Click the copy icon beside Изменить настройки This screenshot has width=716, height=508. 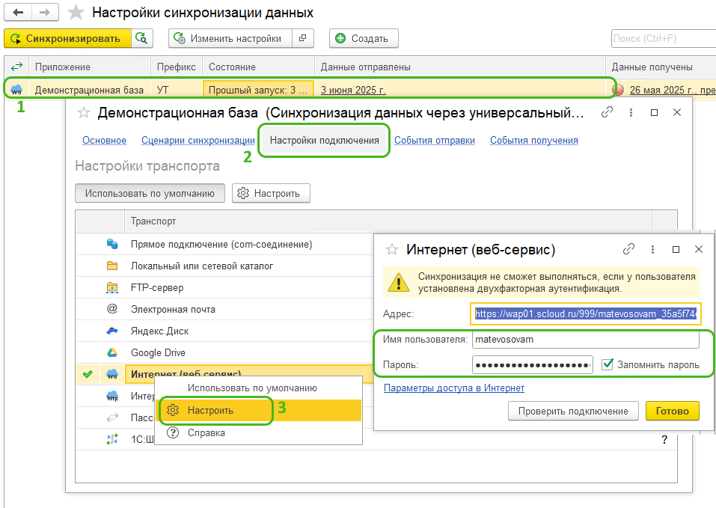[302, 38]
